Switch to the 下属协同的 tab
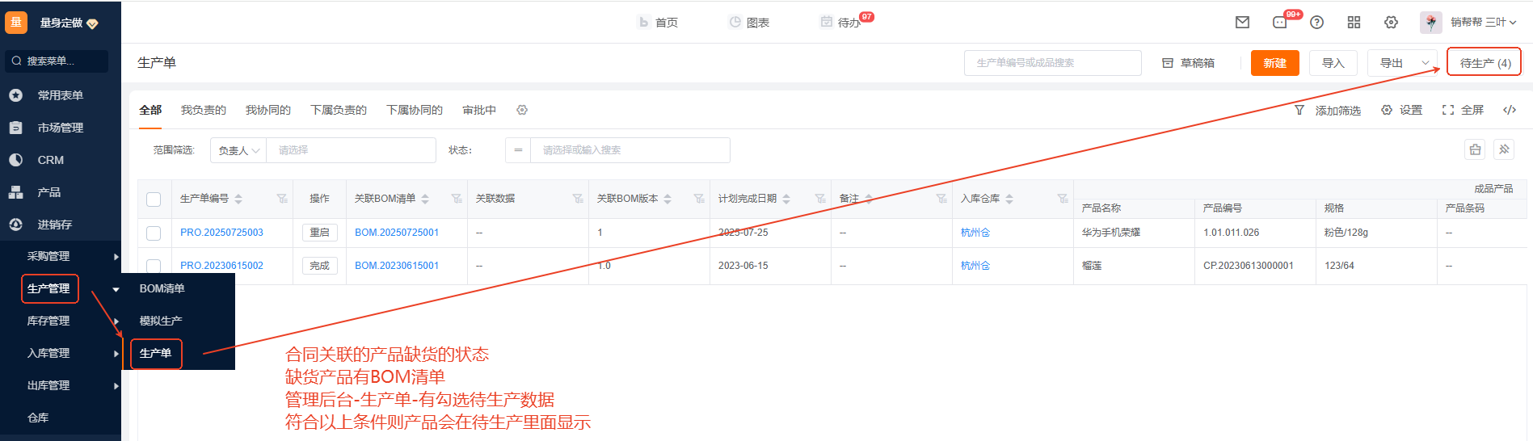The width and height of the screenshot is (1533, 441). coord(415,110)
